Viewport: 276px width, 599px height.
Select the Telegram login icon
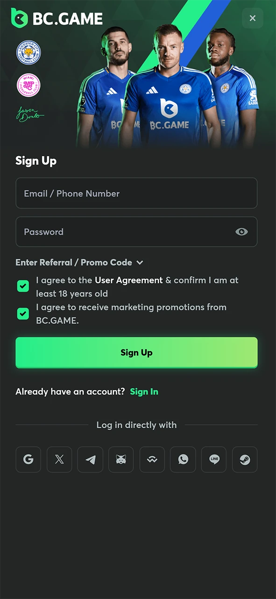click(x=90, y=460)
